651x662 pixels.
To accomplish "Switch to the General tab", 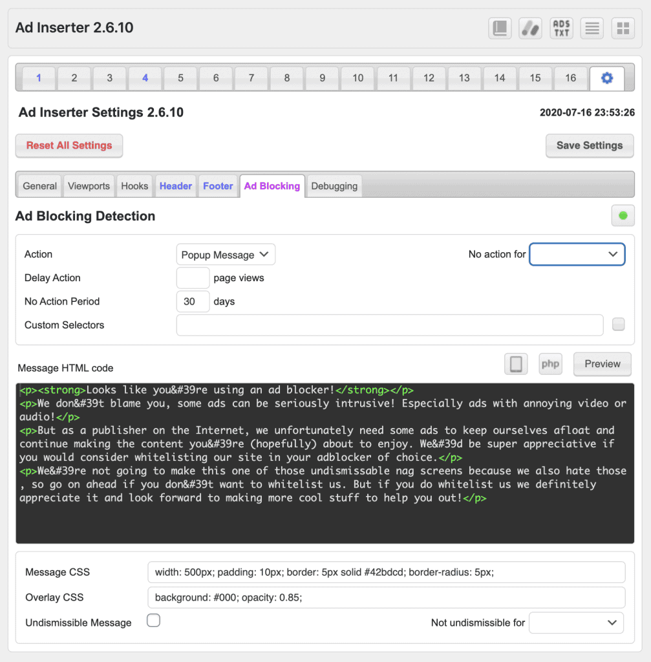I will (x=39, y=186).
